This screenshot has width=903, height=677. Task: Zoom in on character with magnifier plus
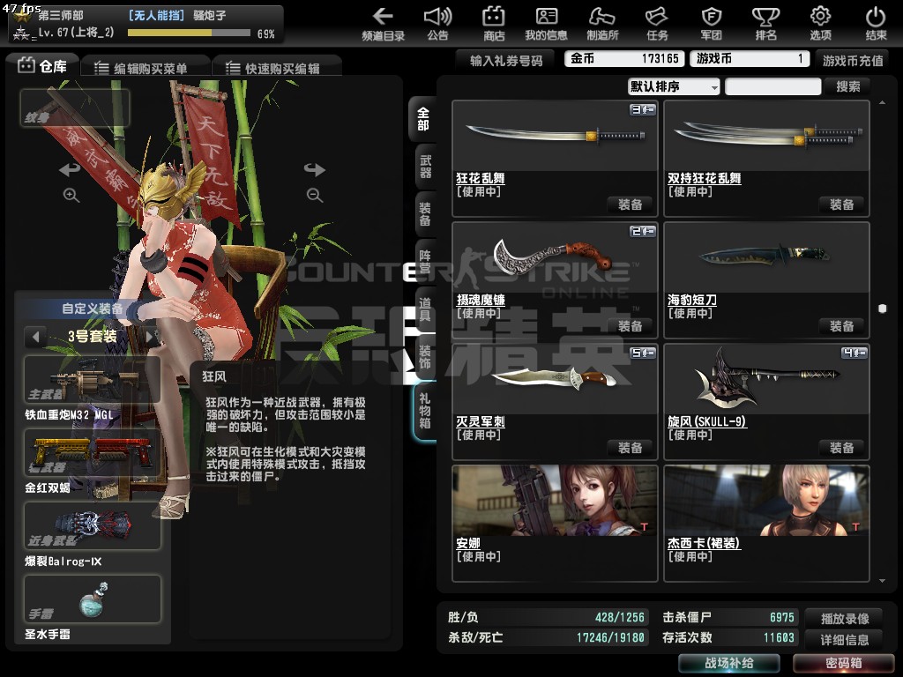pyautogui.click(x=71, y=195)
